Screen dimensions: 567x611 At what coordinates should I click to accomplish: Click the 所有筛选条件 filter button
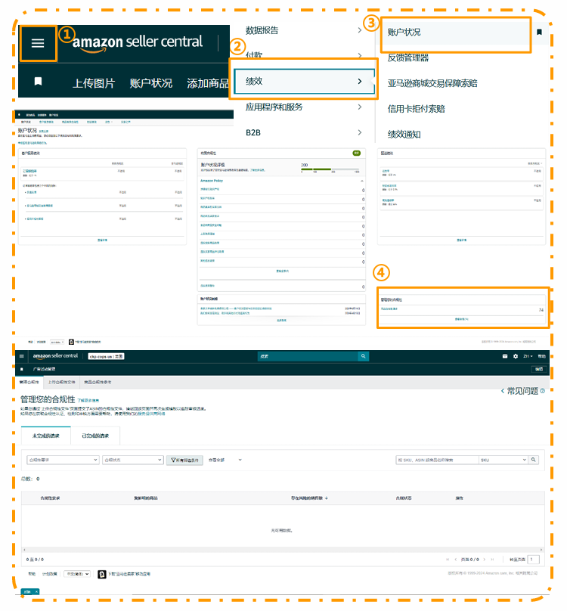coord(184,461)
